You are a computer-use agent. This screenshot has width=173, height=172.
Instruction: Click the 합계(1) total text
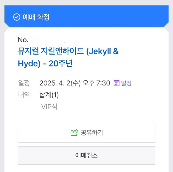pyautogui.click(x=49, y=95)
